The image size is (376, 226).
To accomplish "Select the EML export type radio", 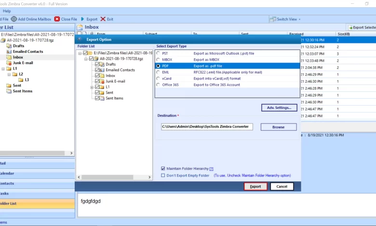I will tap(158, 72).
